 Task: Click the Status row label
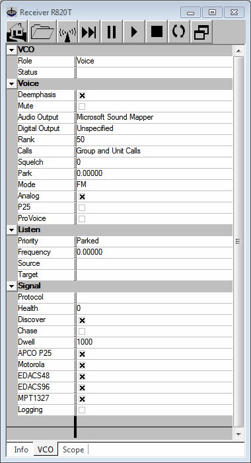28,72
